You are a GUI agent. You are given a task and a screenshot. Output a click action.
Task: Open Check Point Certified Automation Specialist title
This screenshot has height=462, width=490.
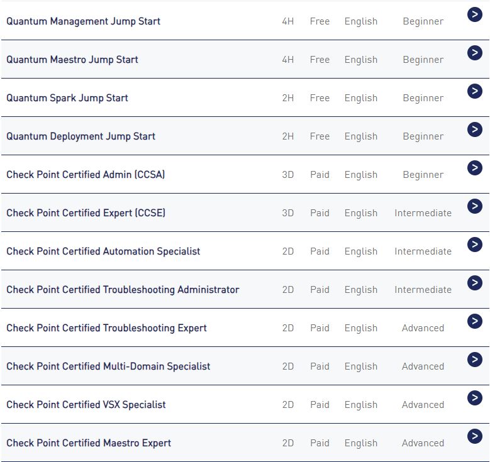[x=103, y=251]
